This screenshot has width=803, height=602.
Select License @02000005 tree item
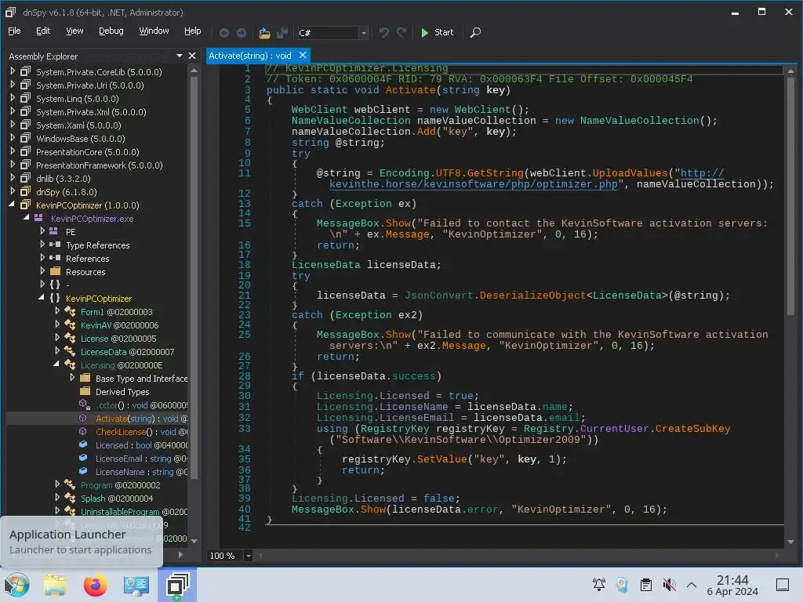[x=118, y=339]
